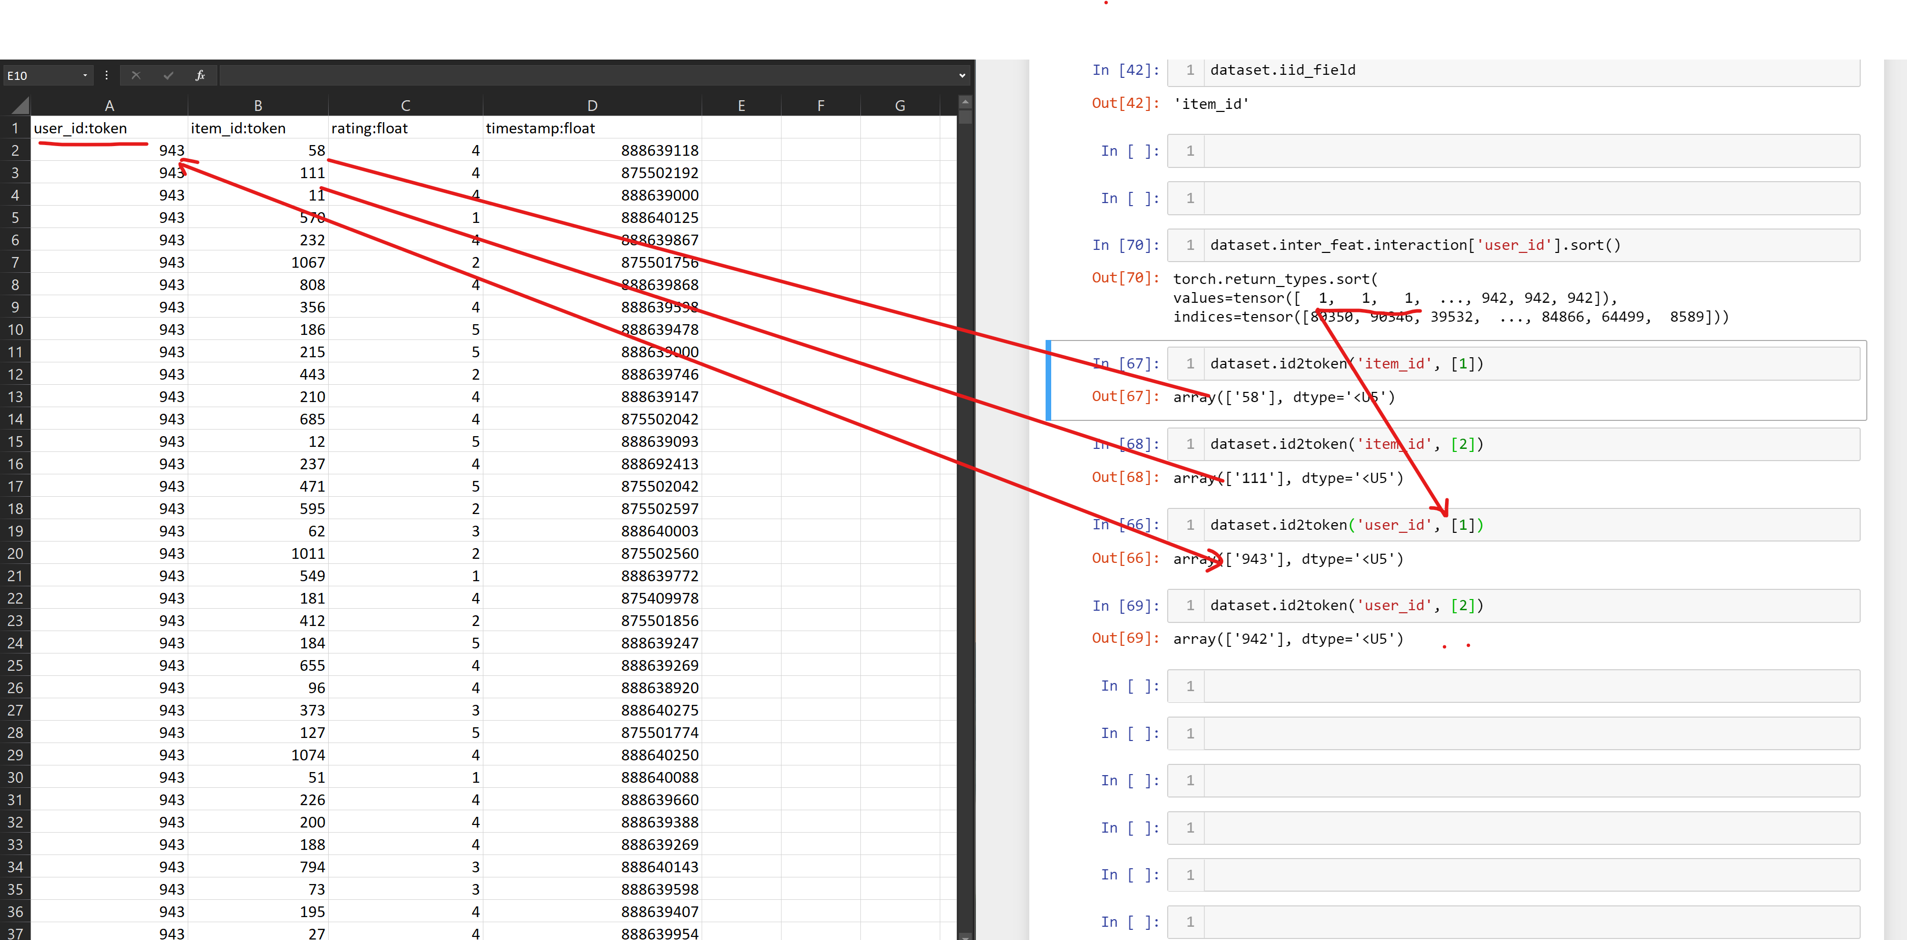This screenshot has width=1907, height=940.
Task: Select row 1 header
Action: coord(15,127)
